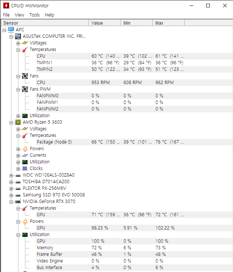Click the APC computer monitor icon
This screenshot has width=233, height=272.
tap(11, 30)
